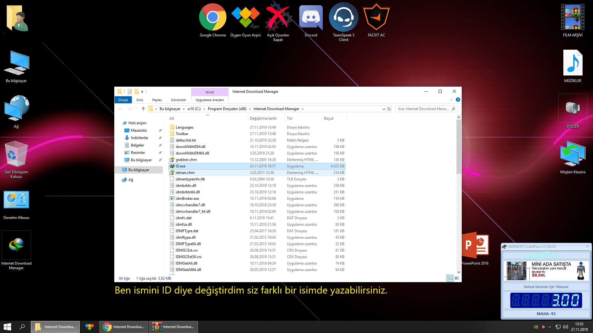Navigate back in Explorer
Screen dimensions: 593x333
click(120, 109)
